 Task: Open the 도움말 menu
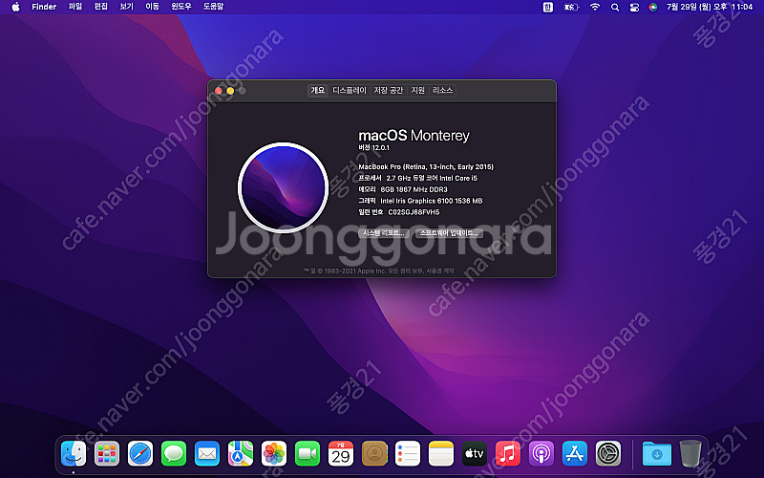[x=213, y=7]
